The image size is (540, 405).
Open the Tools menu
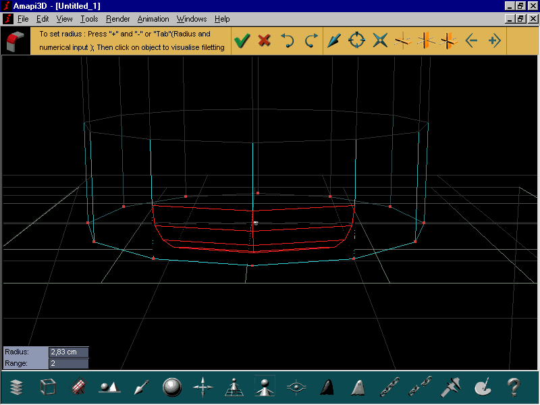point(89,19)
